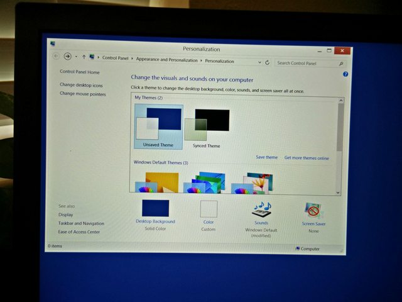Go up one level with up arrow
The image size is (402, 302).
[84, 57]
